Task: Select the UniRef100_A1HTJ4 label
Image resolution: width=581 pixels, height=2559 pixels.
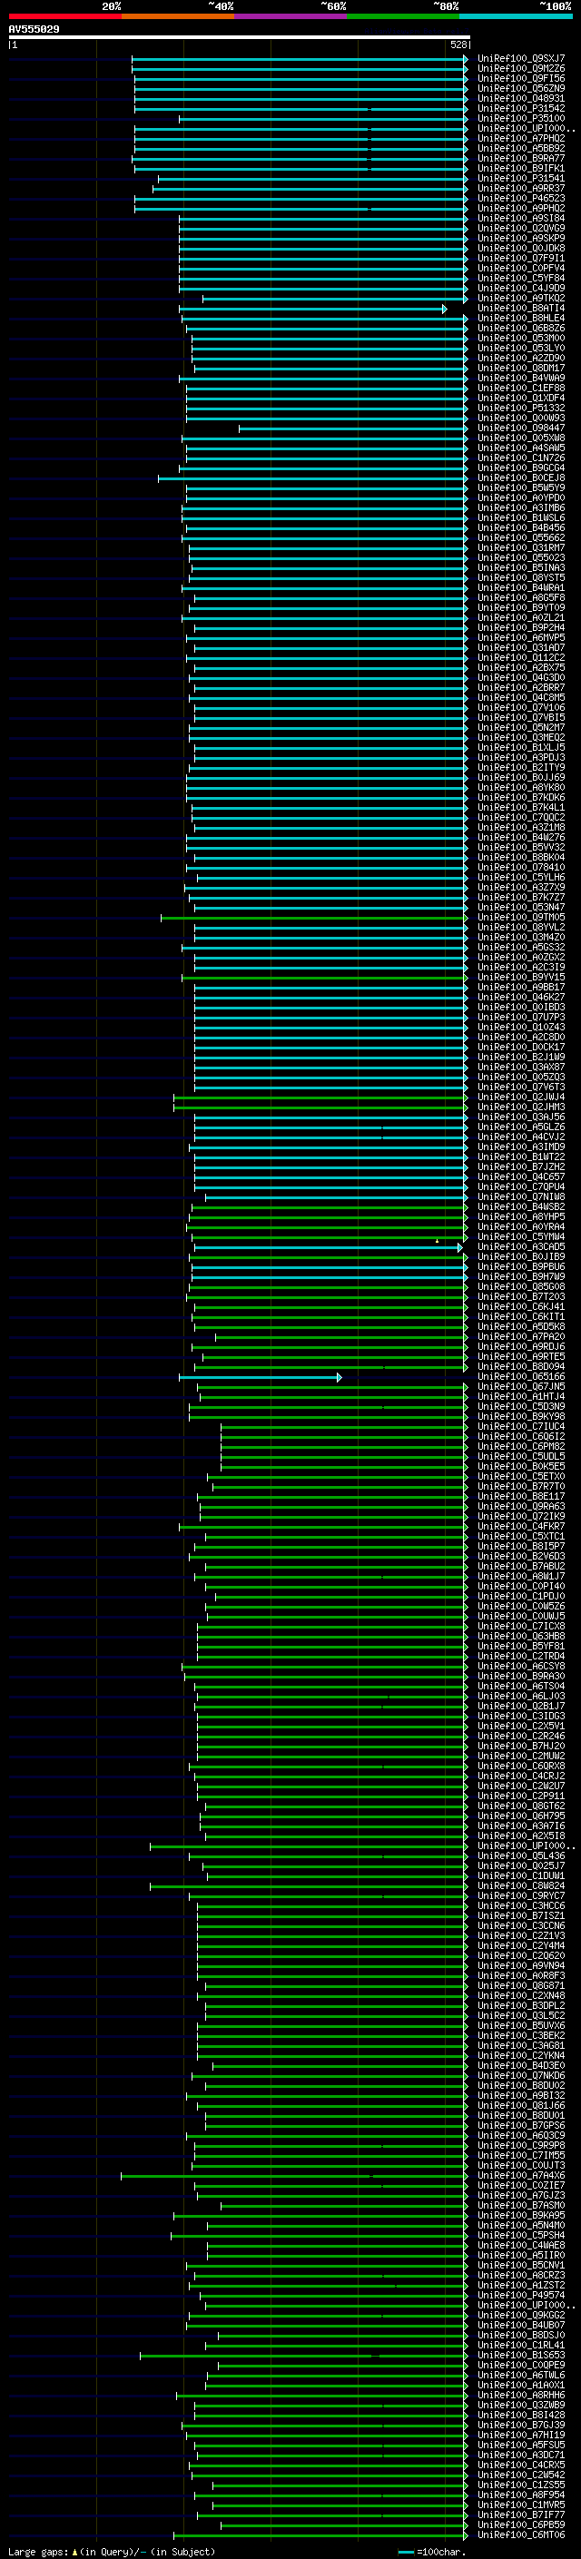Action: point(521,1397)
